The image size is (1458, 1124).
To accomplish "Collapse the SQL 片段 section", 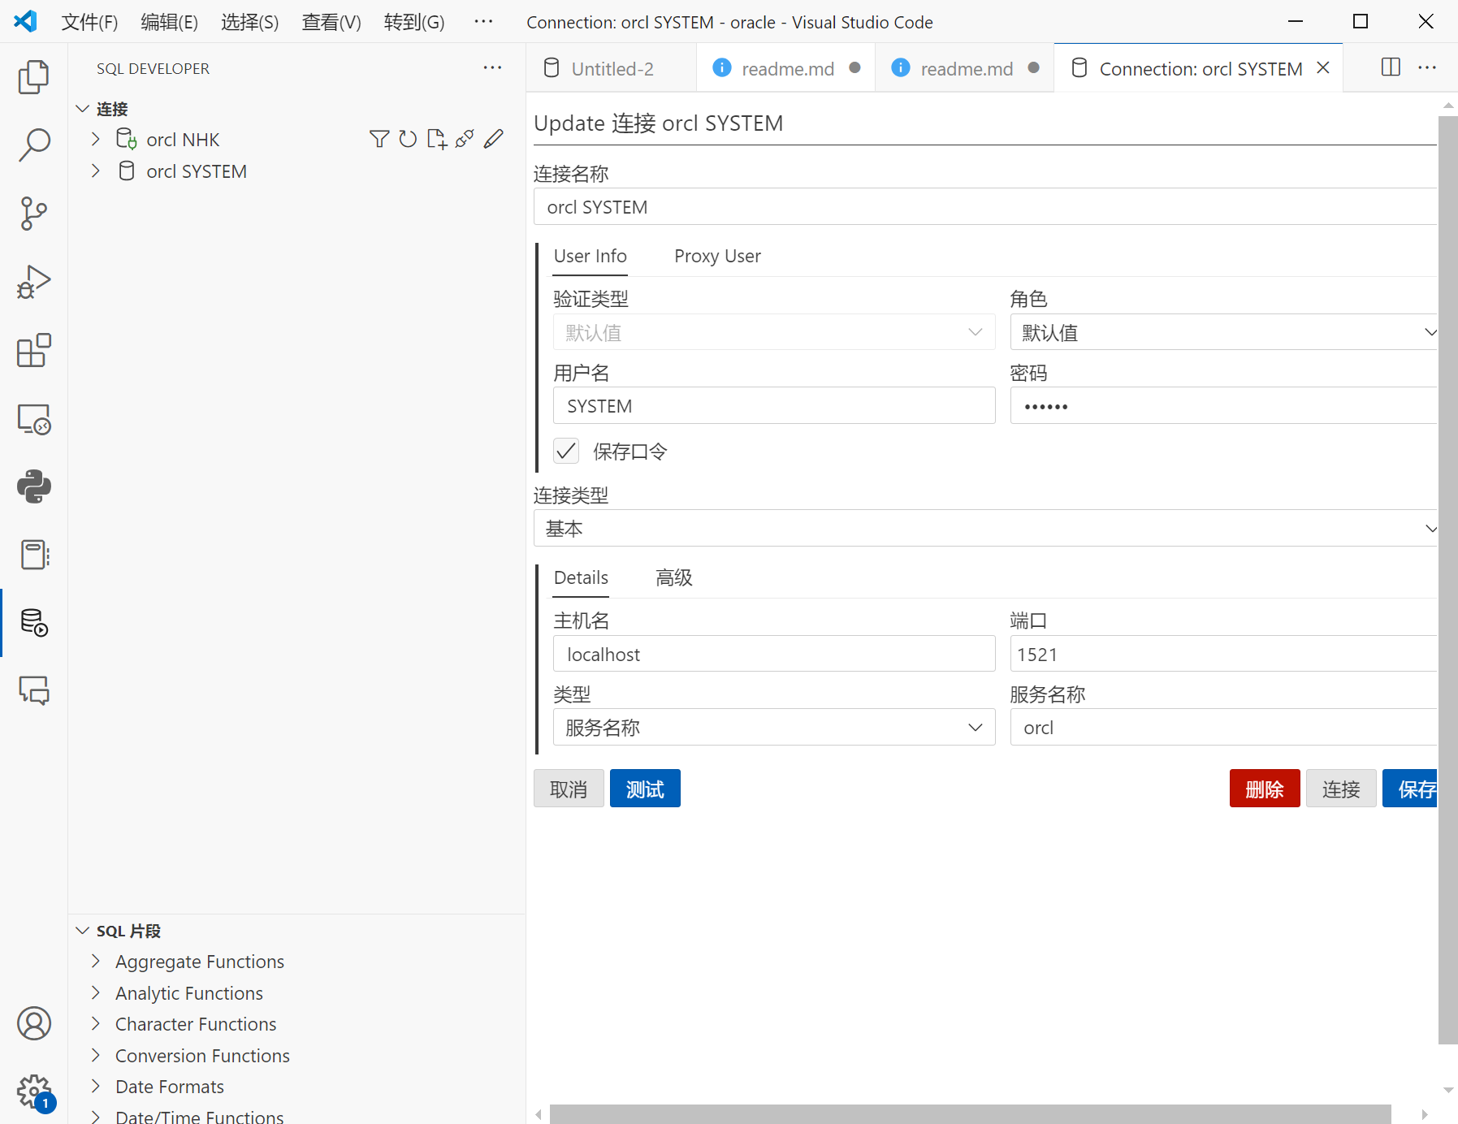I will (82, 931).
